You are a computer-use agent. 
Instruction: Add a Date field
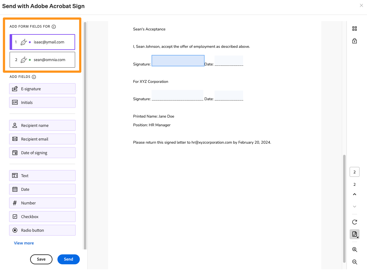pos(42,189)
